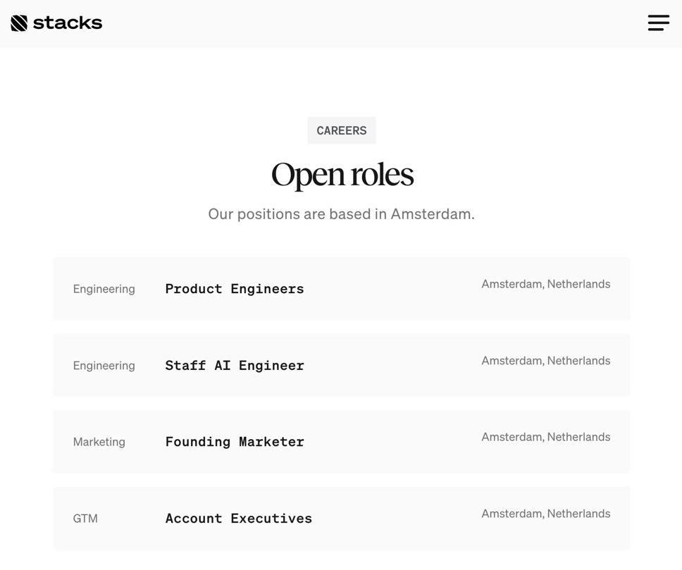Screen dimensions: 682x570
Task: Click the GTM department label
Action: [x=85, y=519]
